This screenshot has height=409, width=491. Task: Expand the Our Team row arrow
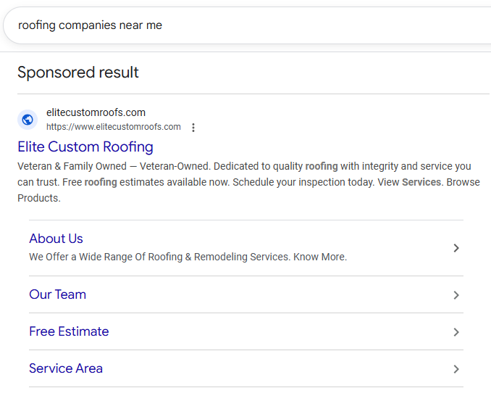pos(456,295)
